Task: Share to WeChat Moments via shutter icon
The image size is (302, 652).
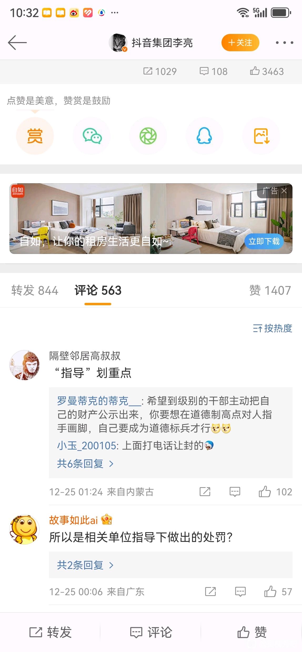Action: coord(148,136)
